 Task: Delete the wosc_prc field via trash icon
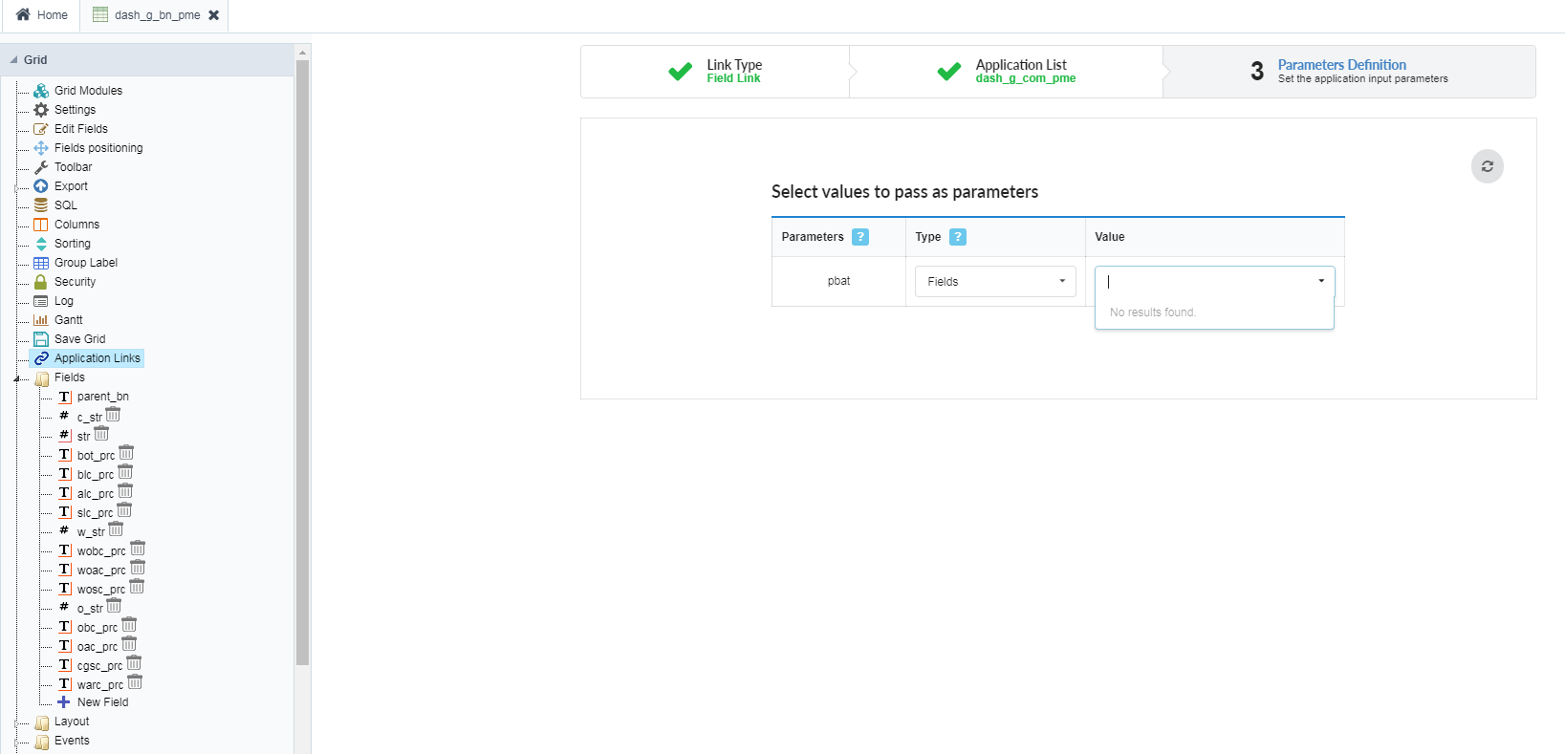pyautogui.click(x=137, y=587)
